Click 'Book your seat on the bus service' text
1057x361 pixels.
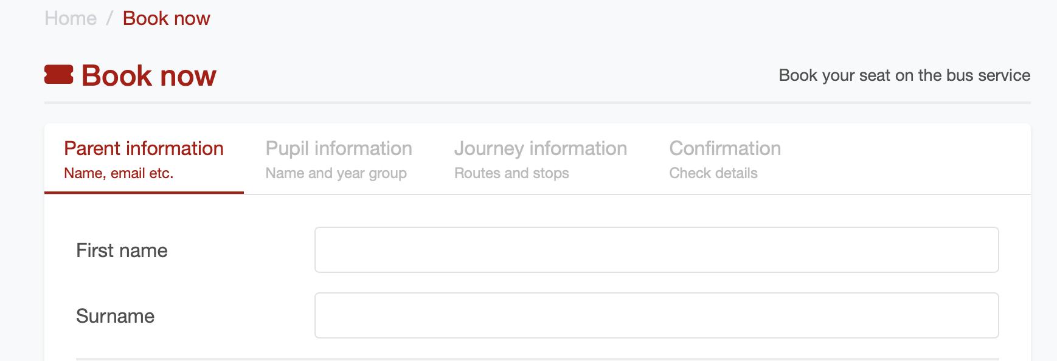point(904,75)
